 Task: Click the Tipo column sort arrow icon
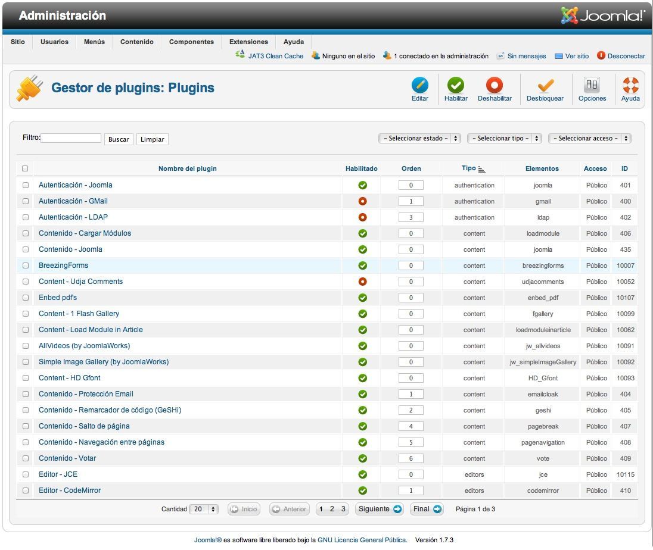click(x=482, y=169)
